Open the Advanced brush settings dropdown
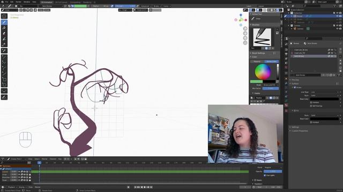This screenshot has height=192, width=343. click(145, 6)
